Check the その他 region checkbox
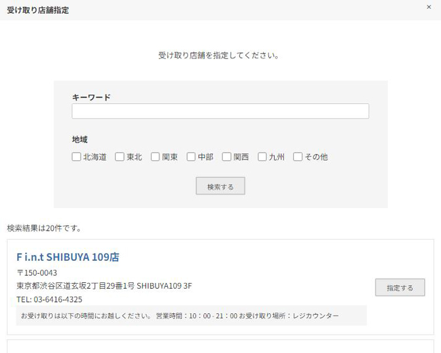This screenshot has height=353, width=441. point(298,157)
